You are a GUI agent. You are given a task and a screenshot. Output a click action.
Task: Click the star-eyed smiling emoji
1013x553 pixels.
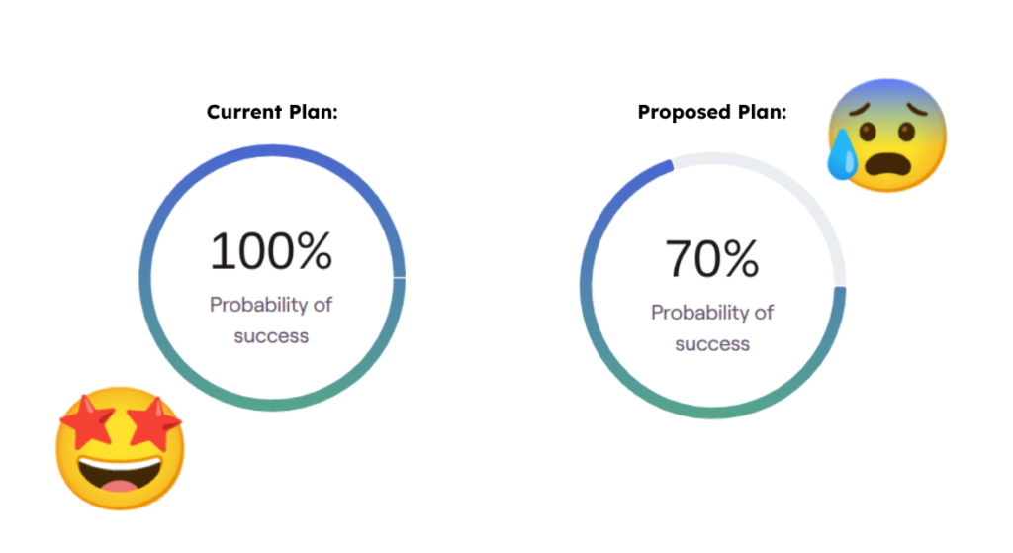tap(120, 448)
